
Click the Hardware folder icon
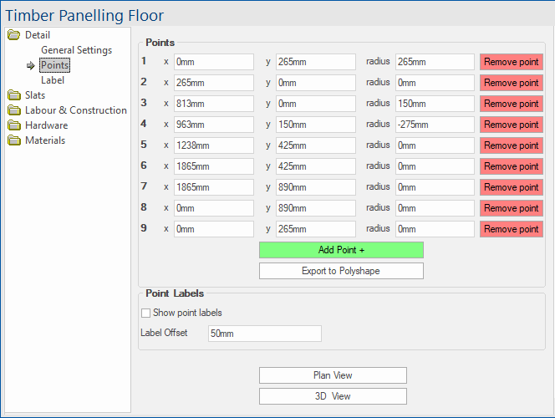click(x=14, y=125)
